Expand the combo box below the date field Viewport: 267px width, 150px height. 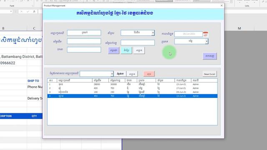pos(207,41)
